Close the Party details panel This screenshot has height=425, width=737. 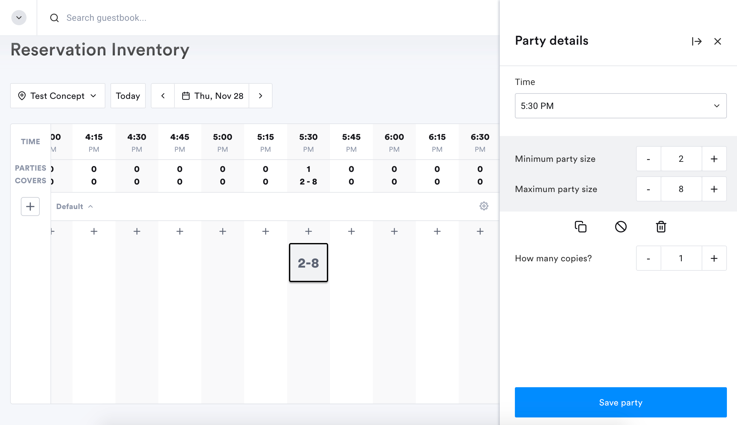(718, 41)
